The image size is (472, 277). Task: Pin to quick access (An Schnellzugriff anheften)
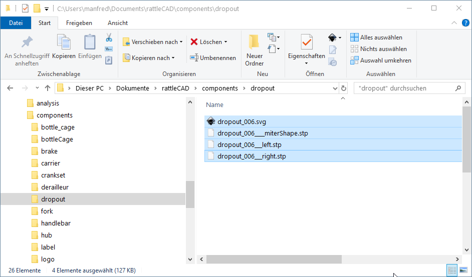click(x=27, y=50)
